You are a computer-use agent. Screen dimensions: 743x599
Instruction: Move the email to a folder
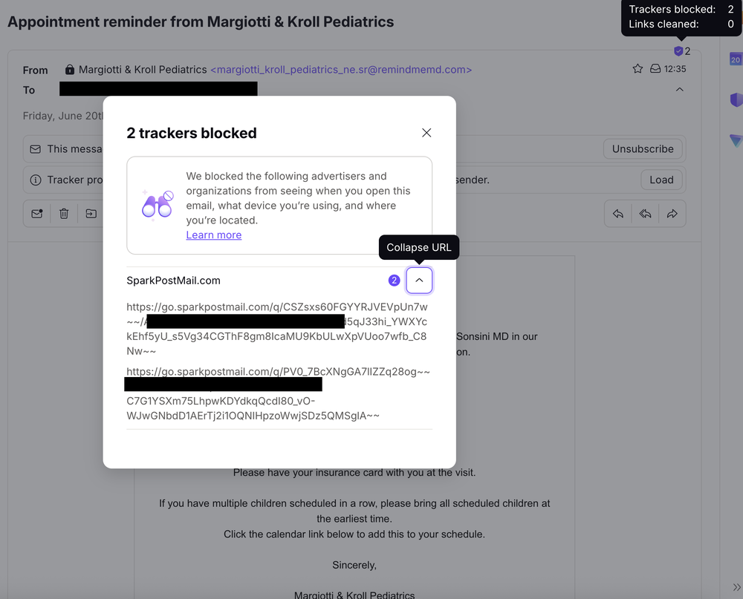pyautogui.click(x=91, y=213)
